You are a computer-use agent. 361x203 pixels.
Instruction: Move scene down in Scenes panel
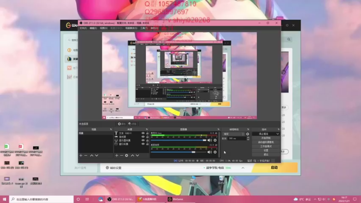tap(97, 156)
